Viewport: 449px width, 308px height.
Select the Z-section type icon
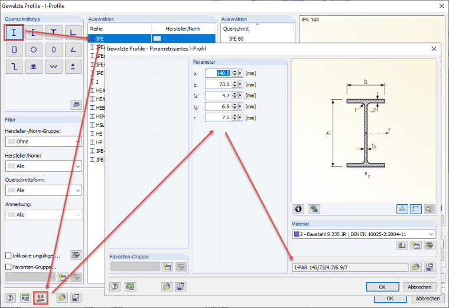[14, 67]
